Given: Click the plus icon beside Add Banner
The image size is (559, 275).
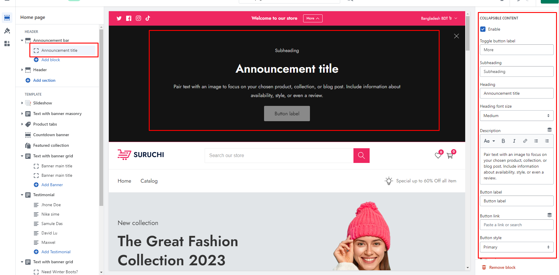Looking at the screenshot, I should [x=36, y=185].
